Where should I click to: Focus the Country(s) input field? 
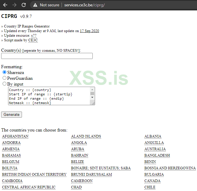[47, 56]
